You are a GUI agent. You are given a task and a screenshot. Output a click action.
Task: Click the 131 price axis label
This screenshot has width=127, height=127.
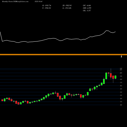click(x=121, y=95)
